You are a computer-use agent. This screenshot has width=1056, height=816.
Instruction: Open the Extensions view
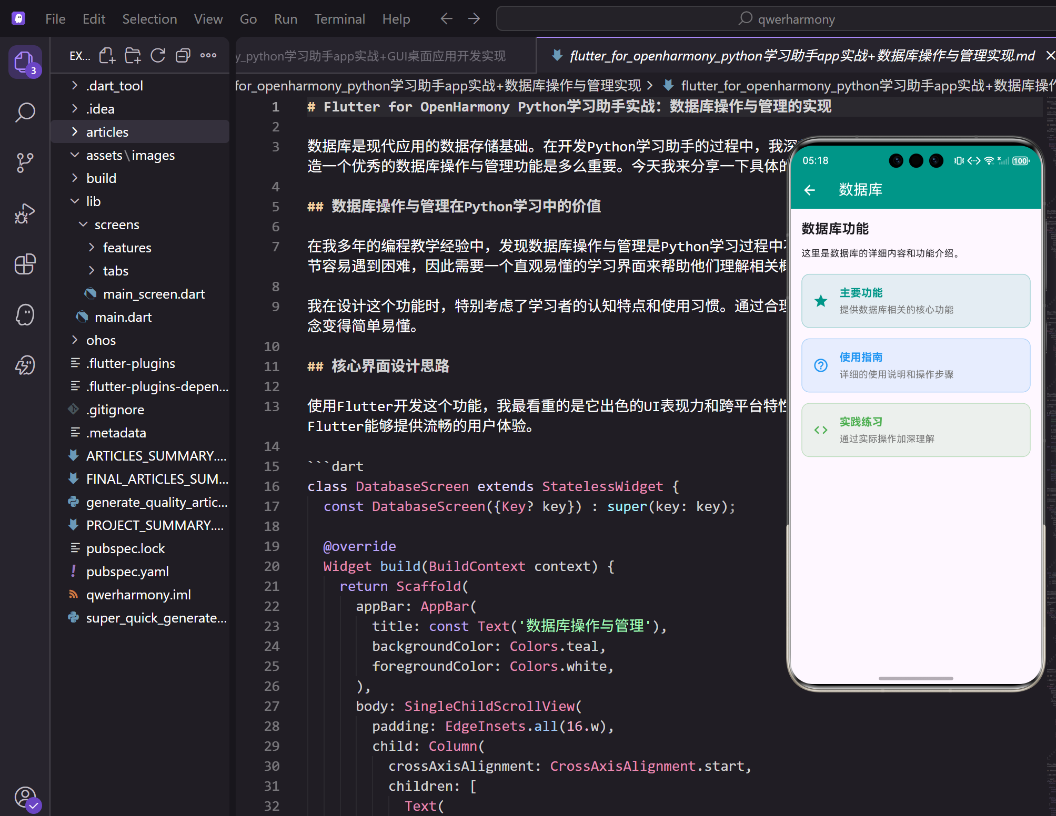click(25, 264)
